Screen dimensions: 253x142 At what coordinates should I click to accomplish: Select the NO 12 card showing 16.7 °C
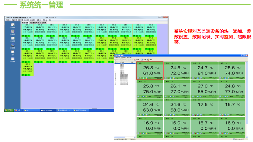232,108
